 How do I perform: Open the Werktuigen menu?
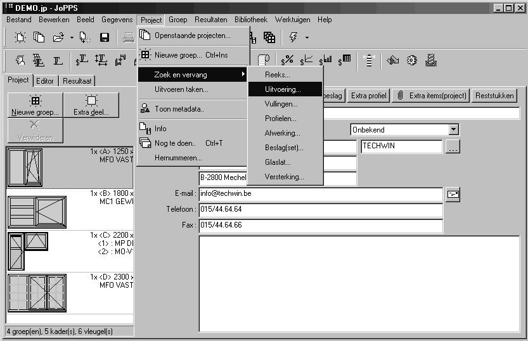pyautogui.click(x=293, y=20)
